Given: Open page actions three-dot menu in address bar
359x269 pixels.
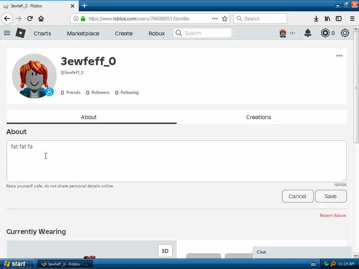Looking at the screenshot, I should [x=215, y=19].
